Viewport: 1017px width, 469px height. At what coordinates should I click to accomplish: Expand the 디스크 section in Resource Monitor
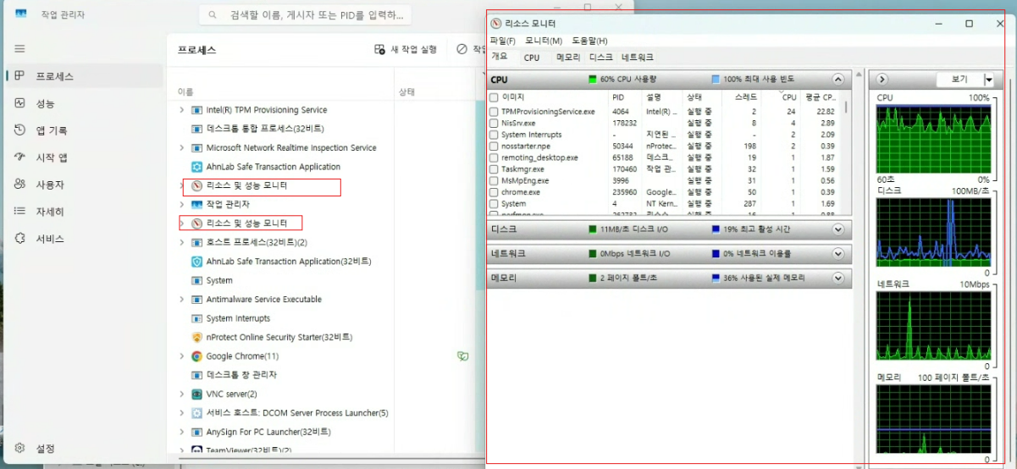[838, 229]
